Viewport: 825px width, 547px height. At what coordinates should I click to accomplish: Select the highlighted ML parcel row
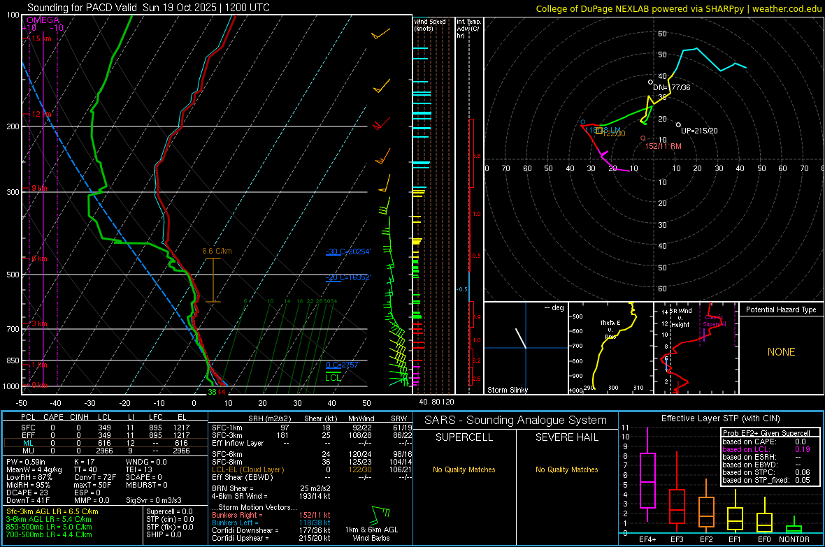click(x=106, y=443)
